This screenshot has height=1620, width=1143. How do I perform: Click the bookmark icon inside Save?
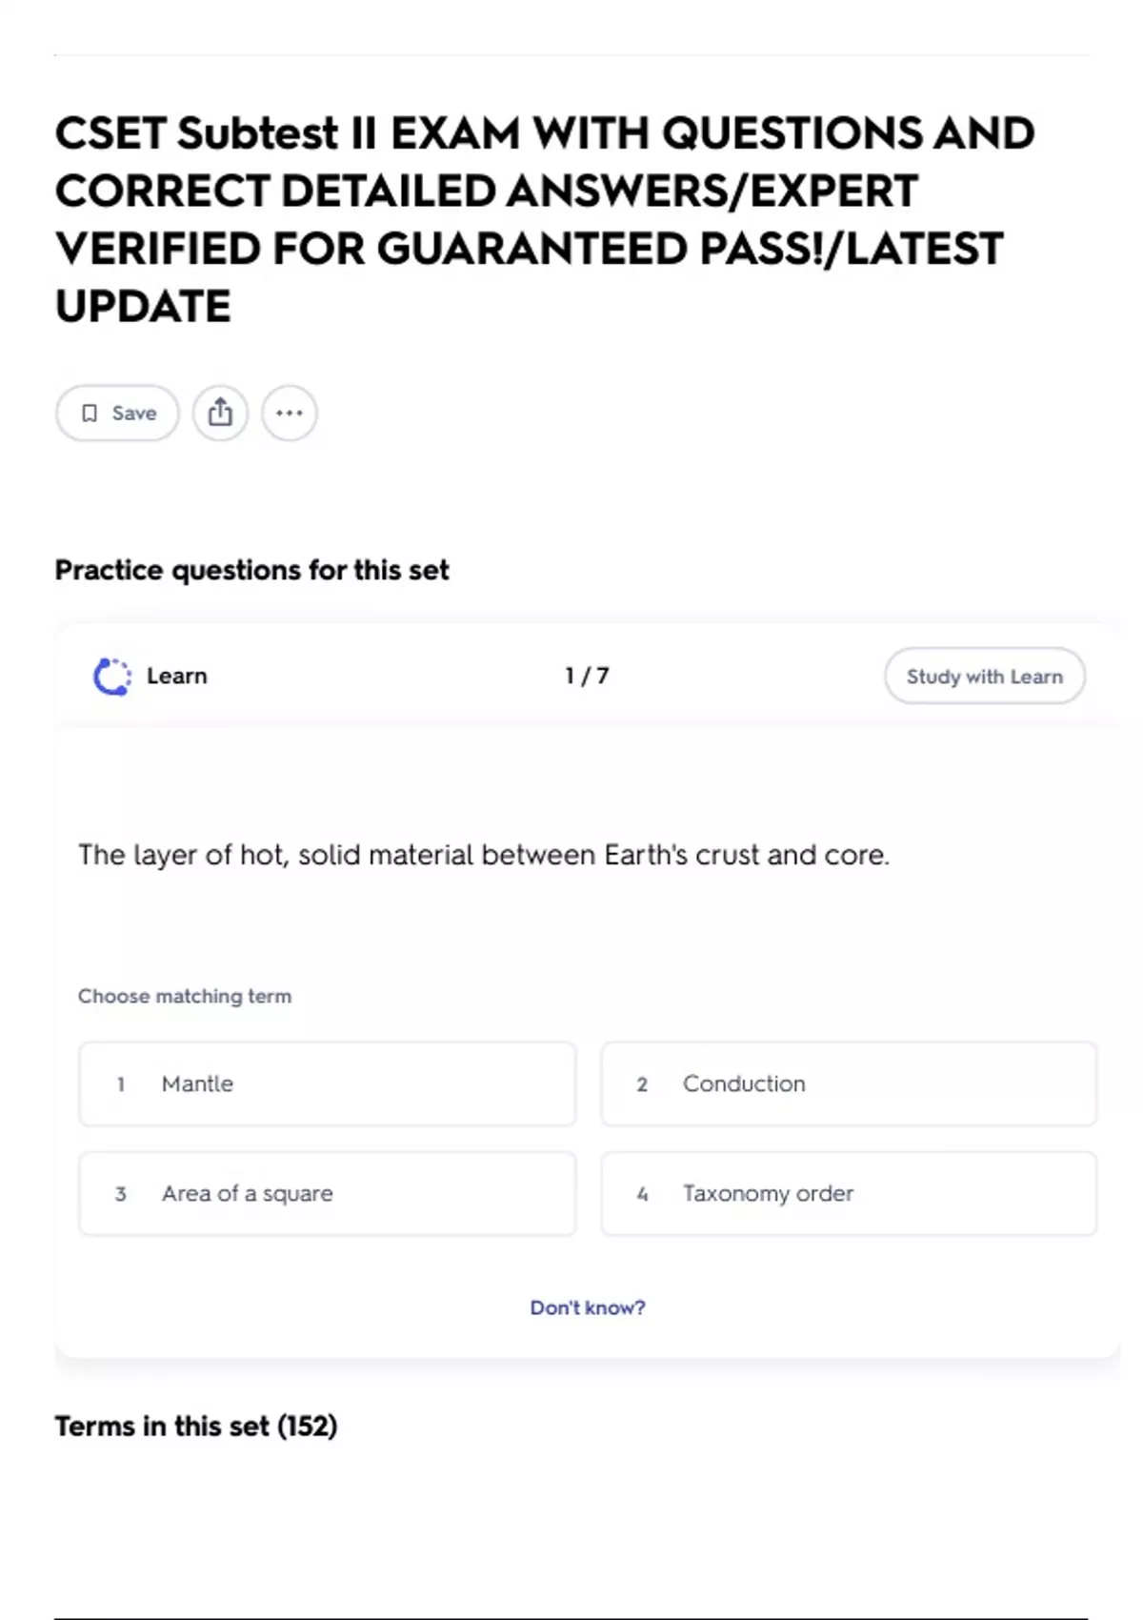click(90, 413)
